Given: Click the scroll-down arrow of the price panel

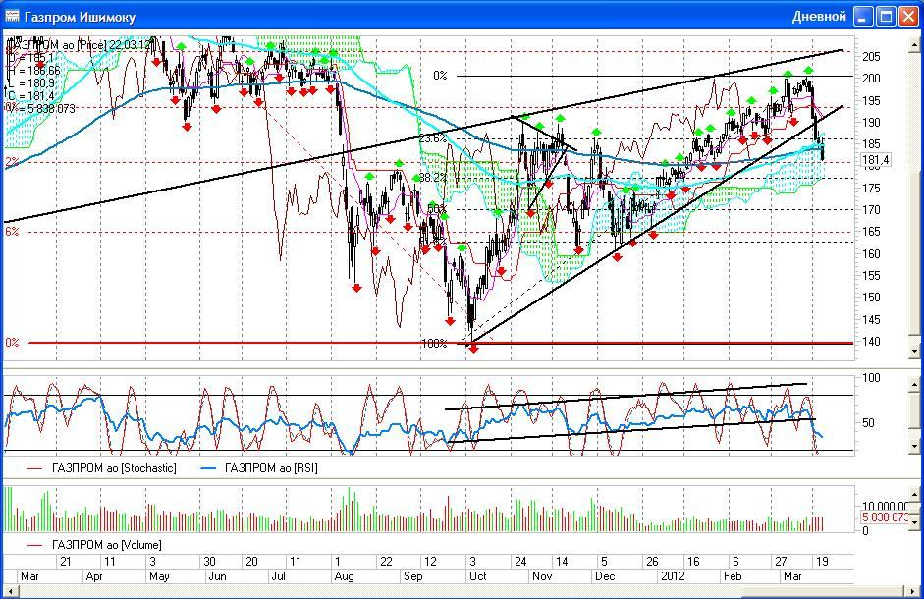Looking at the screenshot, I should [914, 352].
